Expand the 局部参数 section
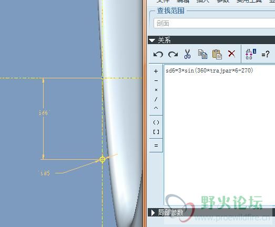 pos(153,213)
